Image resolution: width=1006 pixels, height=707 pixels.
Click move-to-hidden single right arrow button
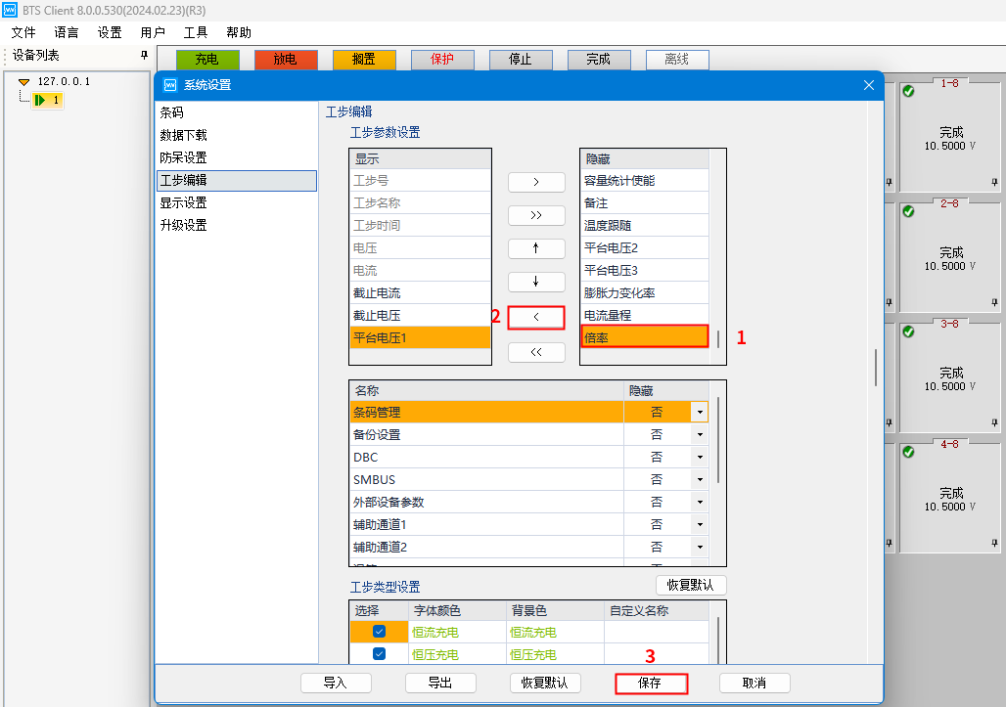coord(536,182)
